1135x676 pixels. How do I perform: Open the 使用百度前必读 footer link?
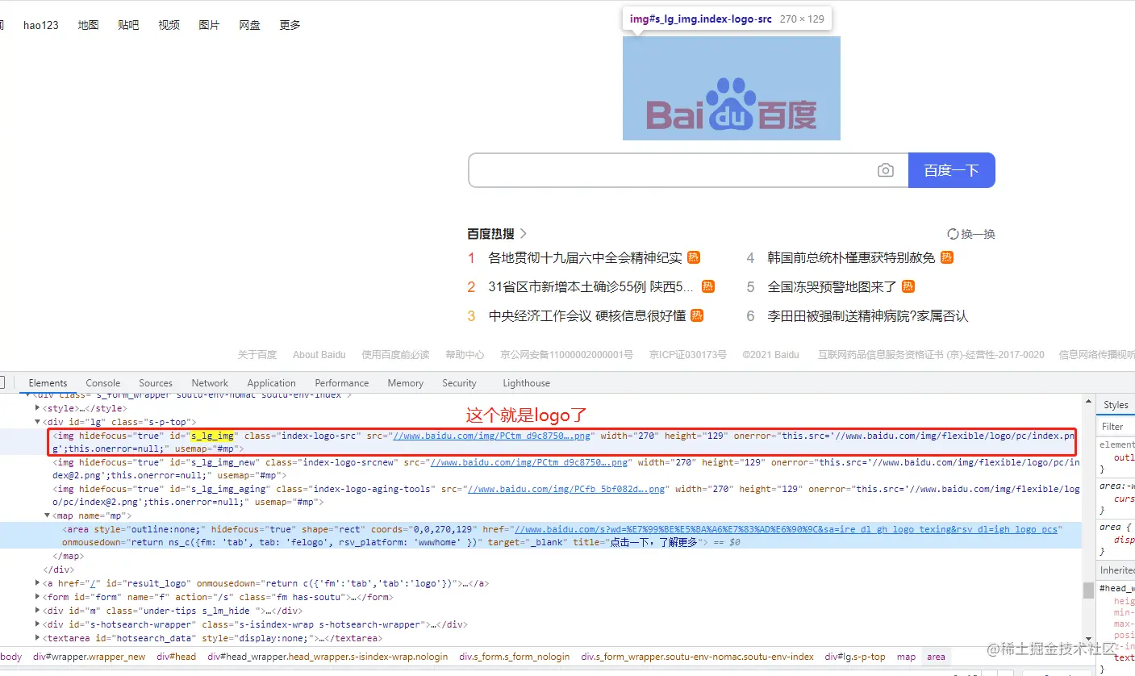395,354
